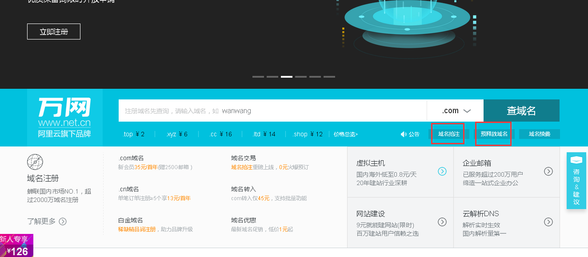The image size is (588, 257).
Task: Select the active third carousel indicator
Action: pyautogui.click(x=287, y=77)
